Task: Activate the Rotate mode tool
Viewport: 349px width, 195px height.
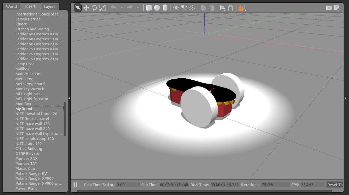Action: tap(94, 8)
